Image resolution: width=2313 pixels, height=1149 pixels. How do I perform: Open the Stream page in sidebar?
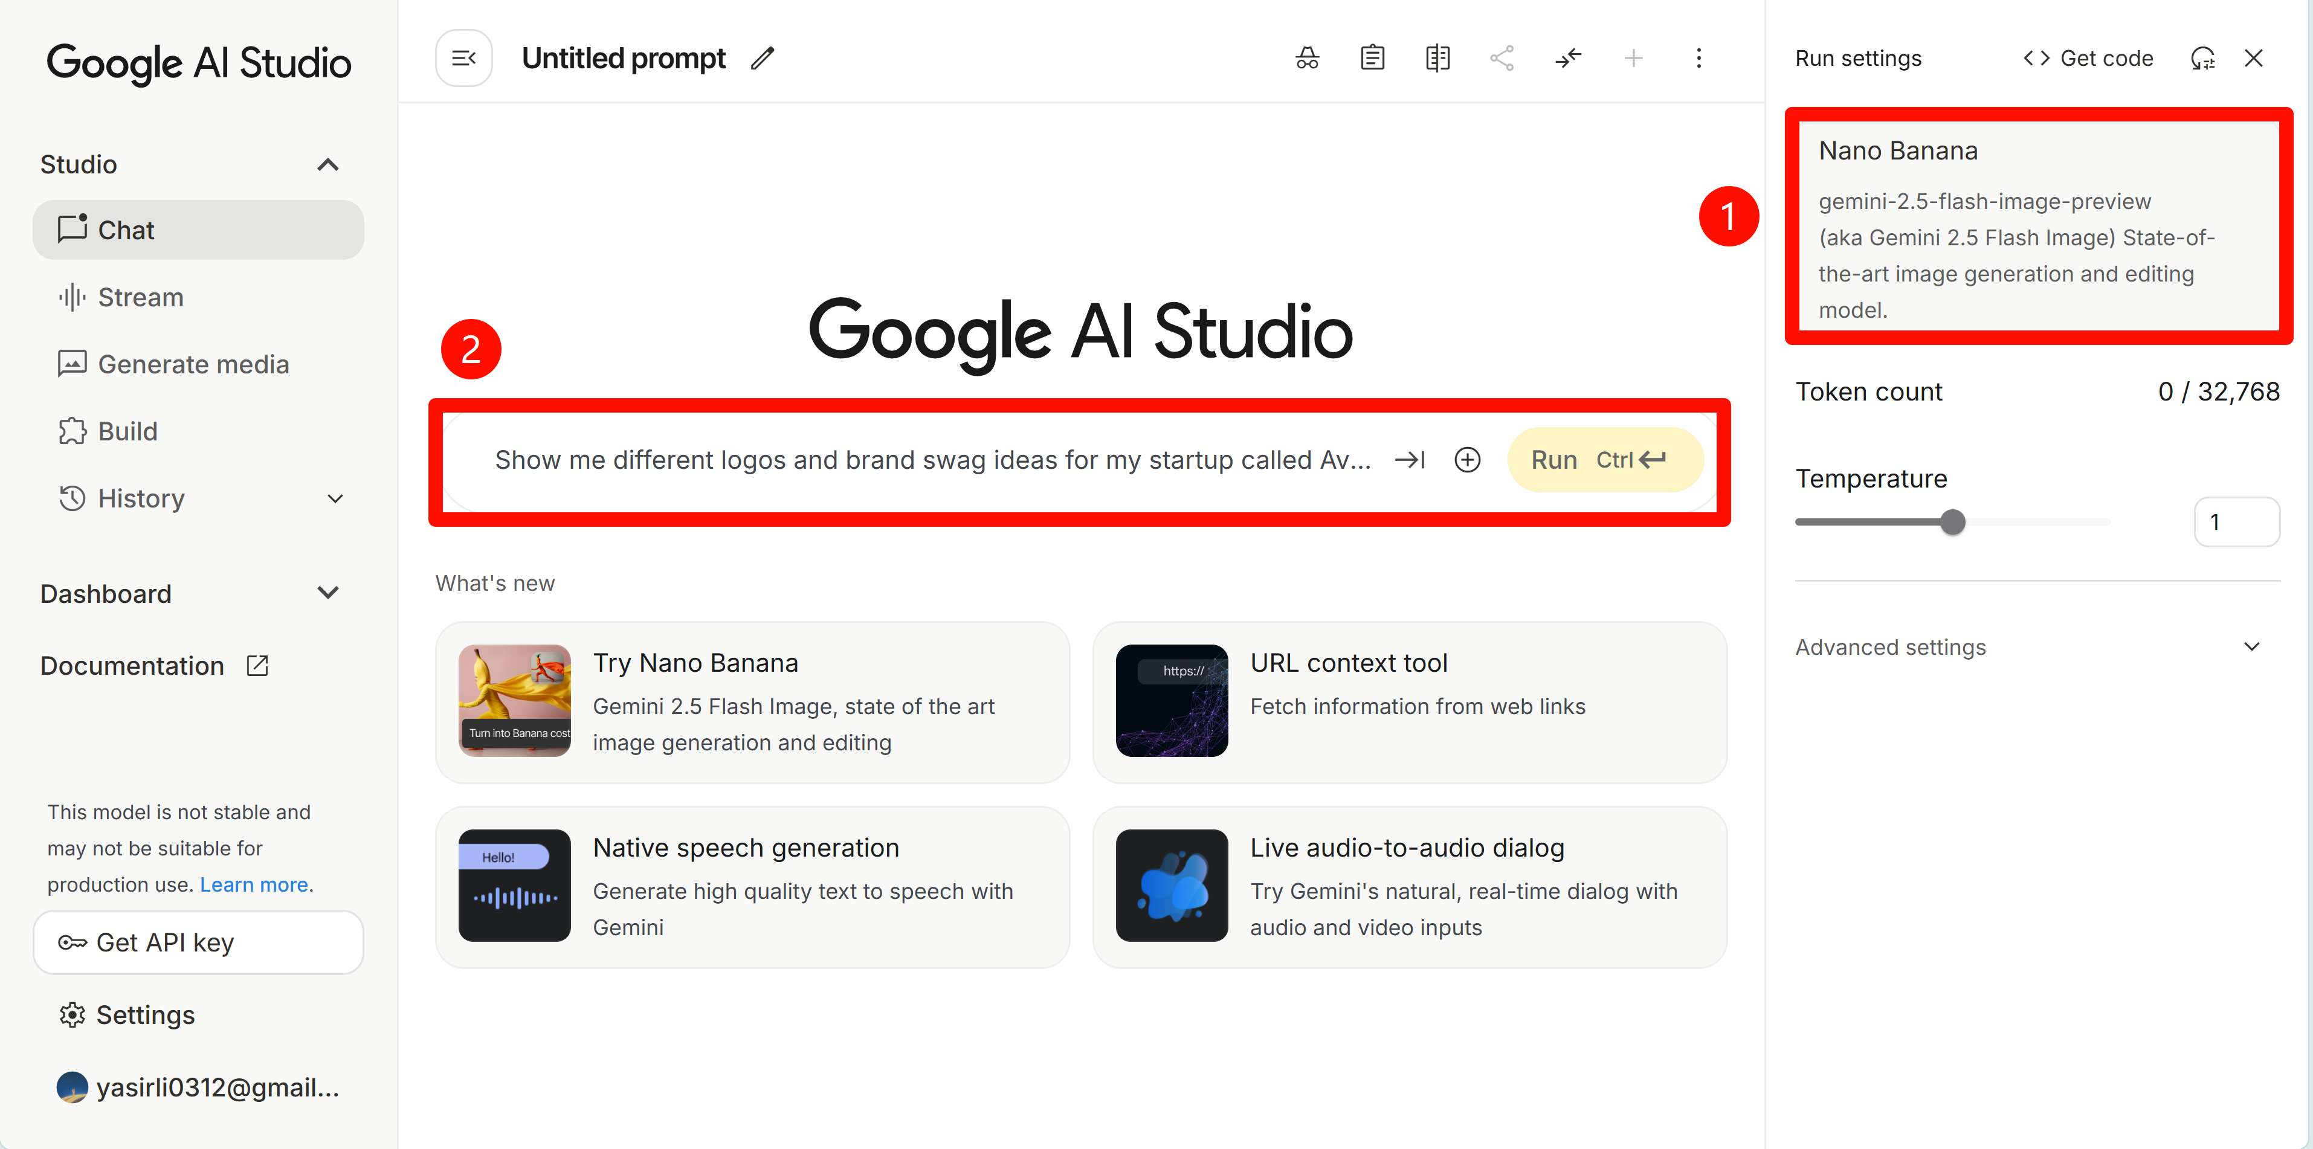coord(140,297)
